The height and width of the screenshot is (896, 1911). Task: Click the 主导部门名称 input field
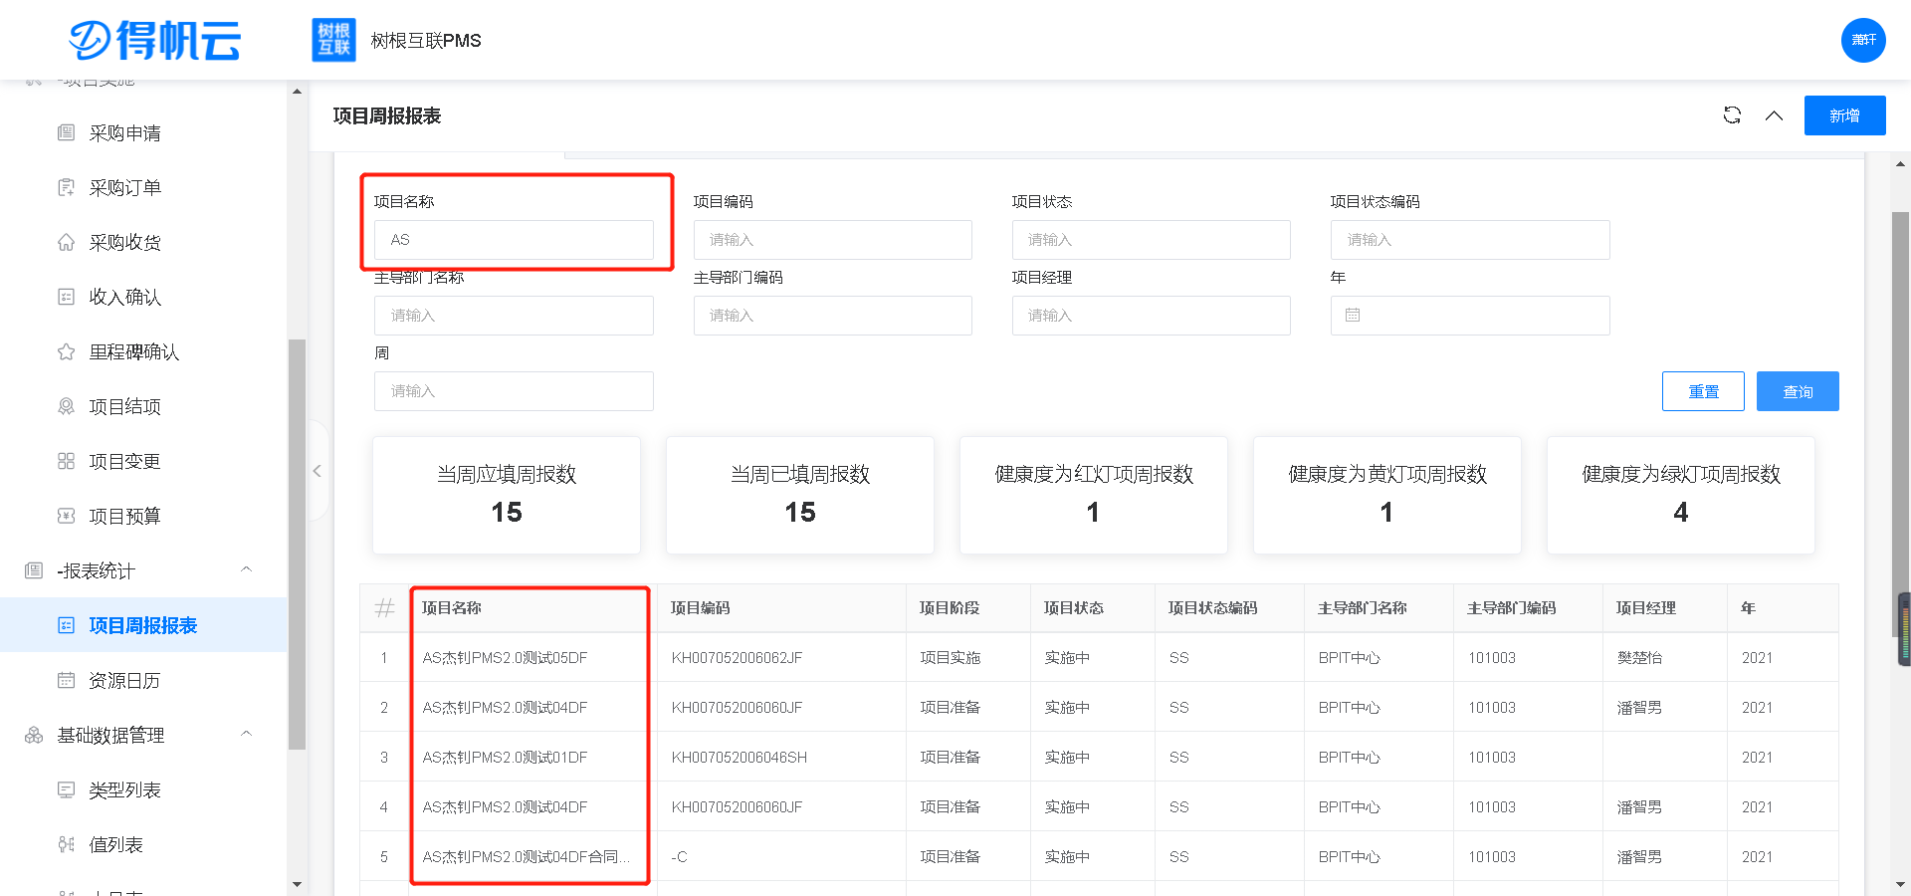tap(514, 316)
